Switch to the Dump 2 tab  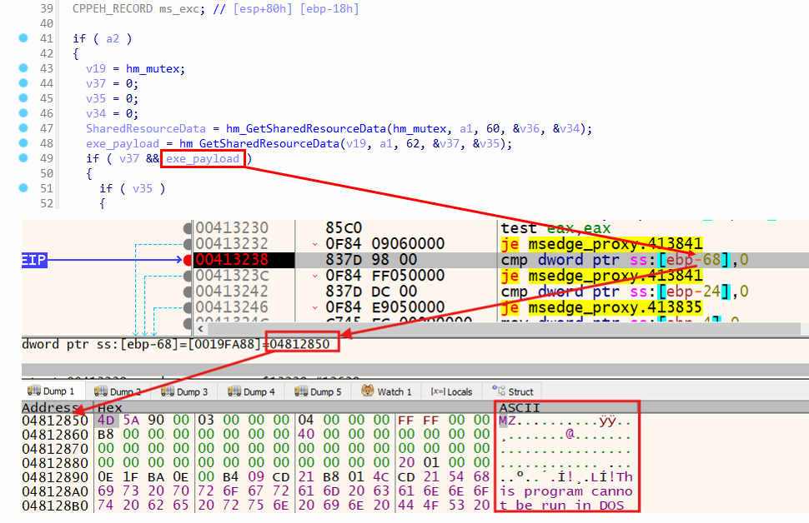click(117, 391)
